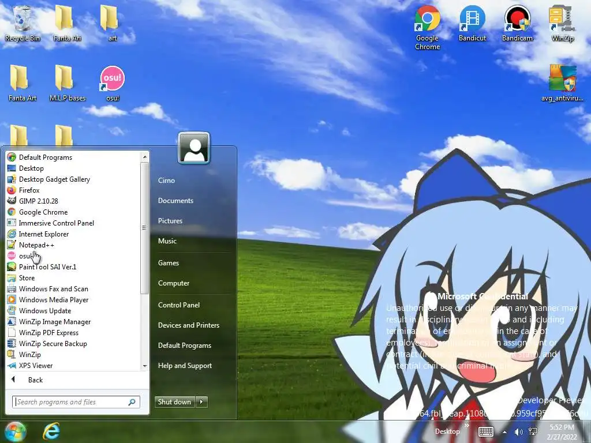Click the Windows Fax and Scan icon
Screen dimensions: 591x443
click(12, 288)
